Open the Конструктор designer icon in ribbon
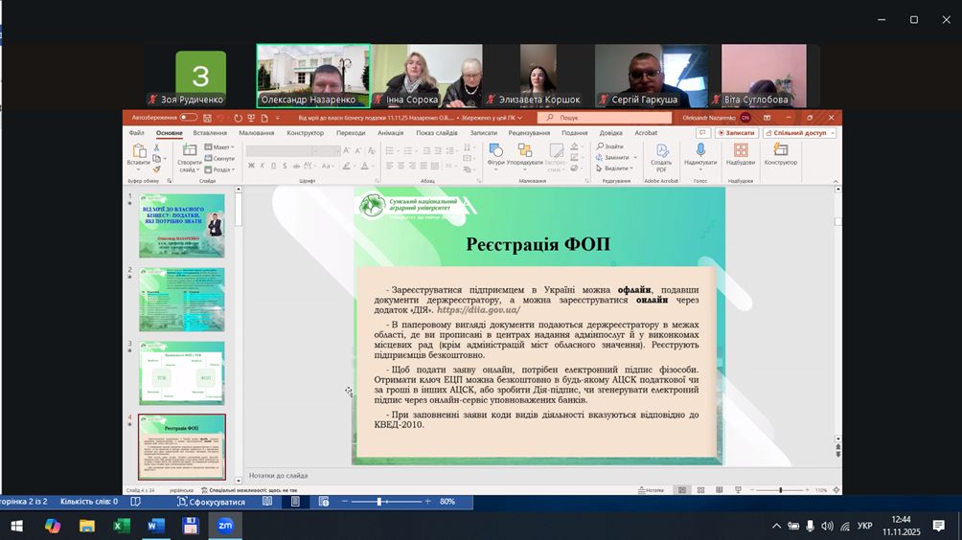Viewport: 962px width, 540px height. tap(780, 152)
